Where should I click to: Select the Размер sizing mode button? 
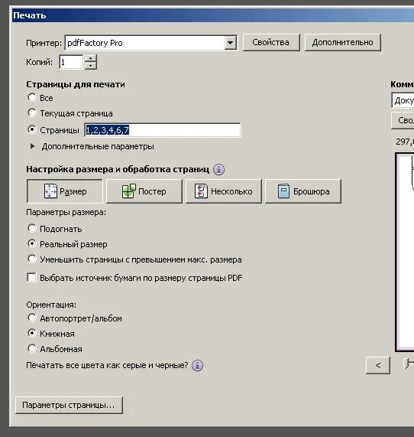point(65,191)
